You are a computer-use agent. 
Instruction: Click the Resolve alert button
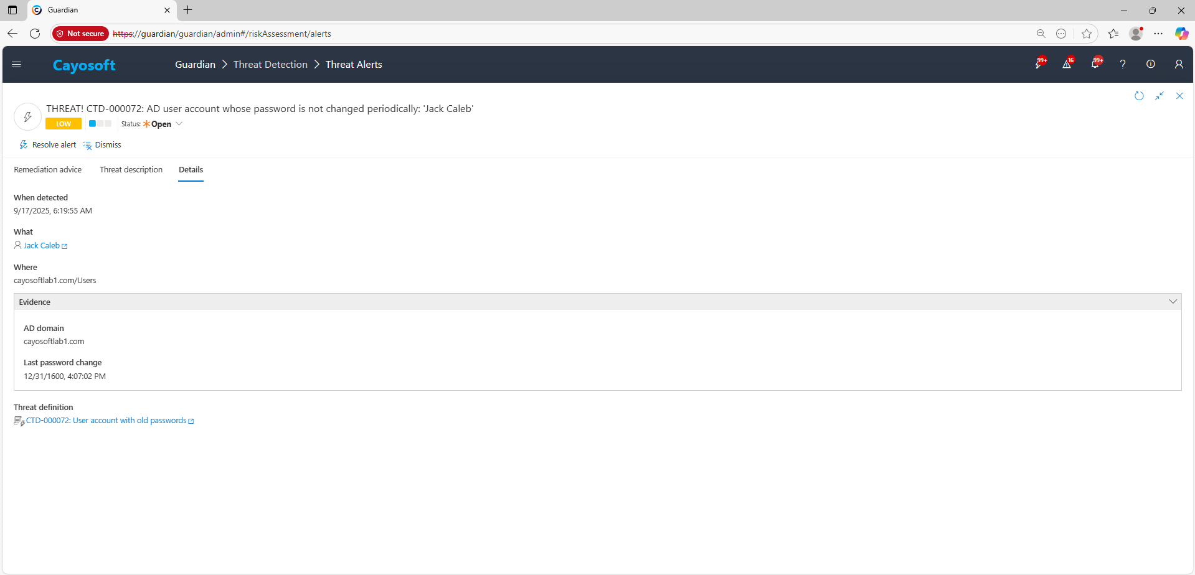tap(48, 145)
